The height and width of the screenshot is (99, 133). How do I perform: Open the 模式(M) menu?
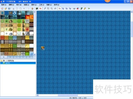pyautogui.click(x=19, y=5)
